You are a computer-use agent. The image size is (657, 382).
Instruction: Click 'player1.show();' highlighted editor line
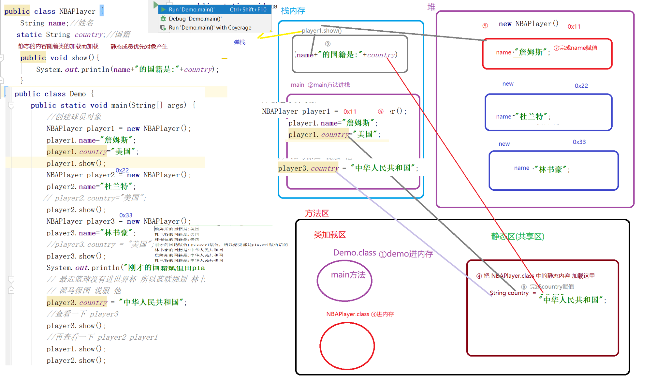pos(76,163)
